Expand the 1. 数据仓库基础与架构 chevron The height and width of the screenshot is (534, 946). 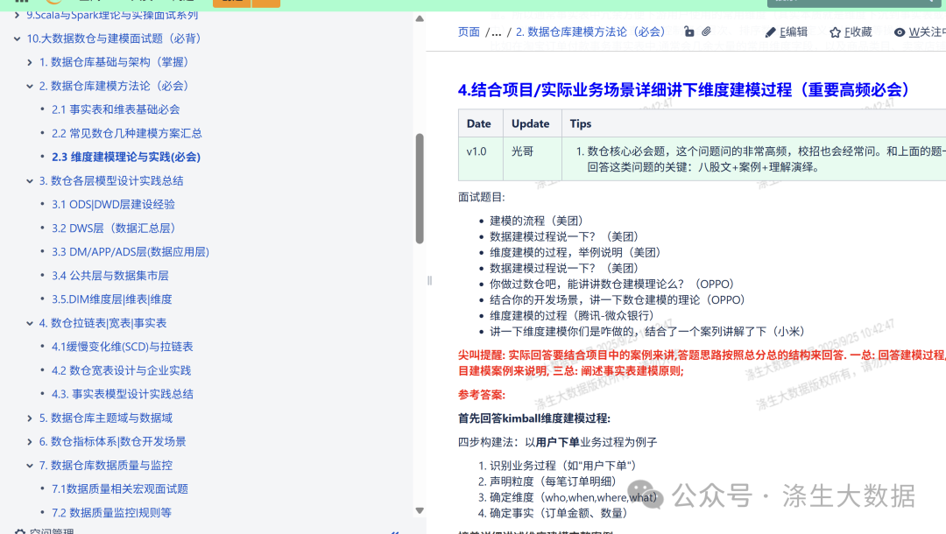(x=30, y=62)
